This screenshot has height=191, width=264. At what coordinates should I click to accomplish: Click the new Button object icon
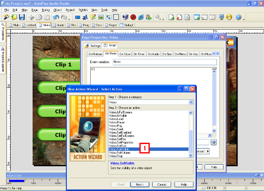coord(78,17)
